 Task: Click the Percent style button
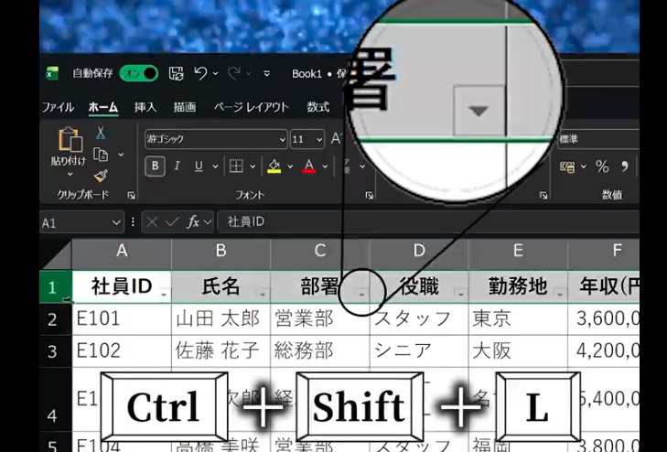coord(602,167)
